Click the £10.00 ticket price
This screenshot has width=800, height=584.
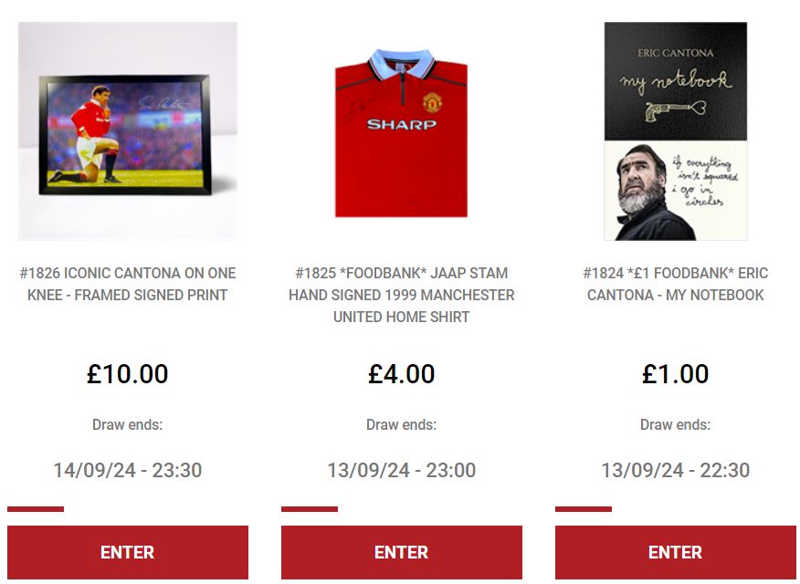tap(128, 374)
